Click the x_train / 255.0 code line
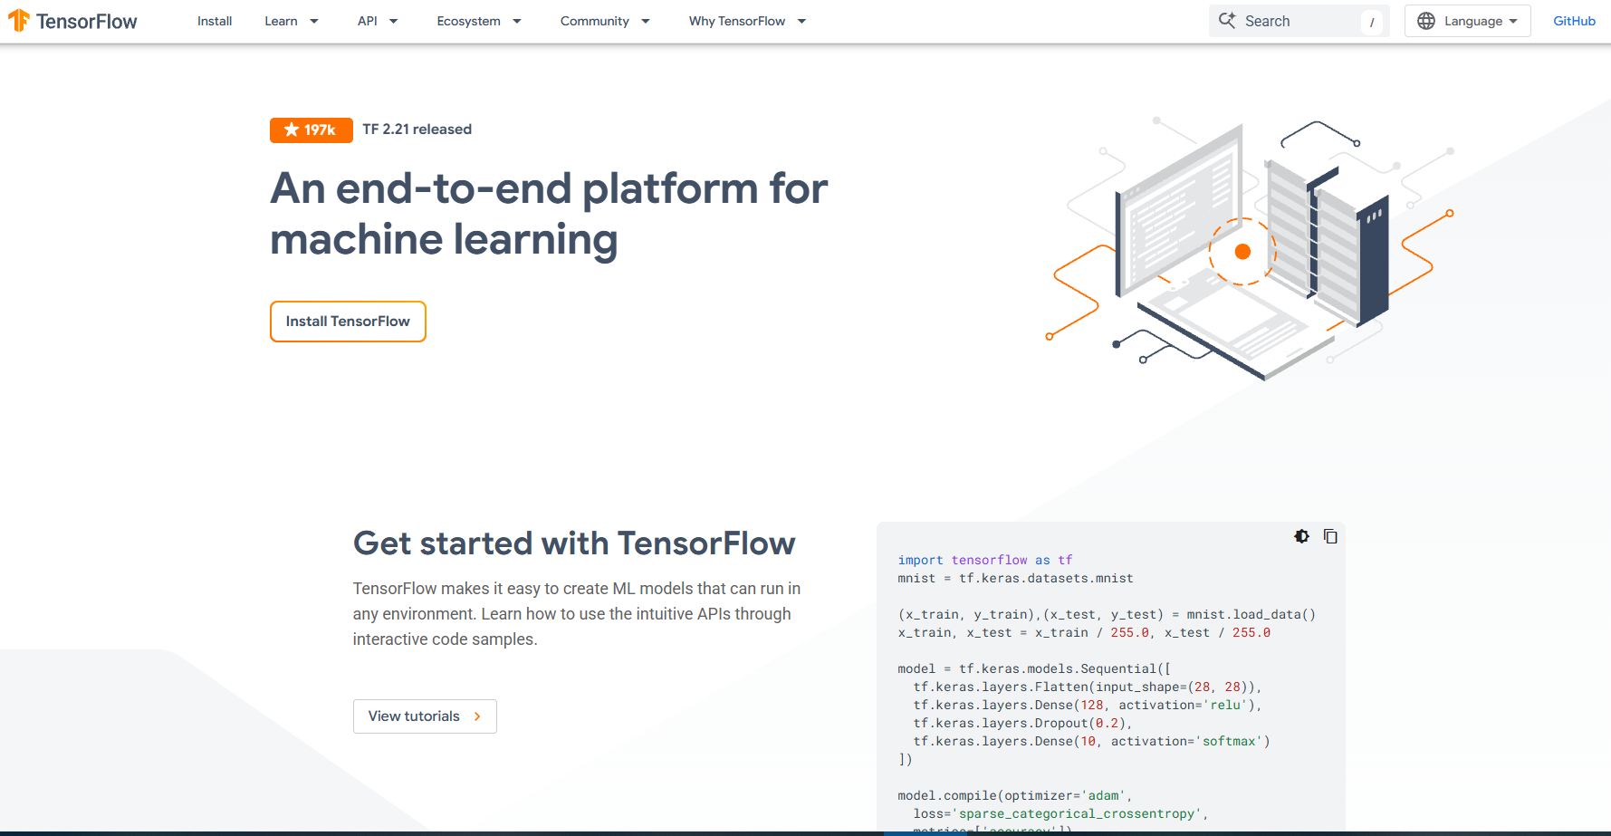 click(x=1084, y=633)
